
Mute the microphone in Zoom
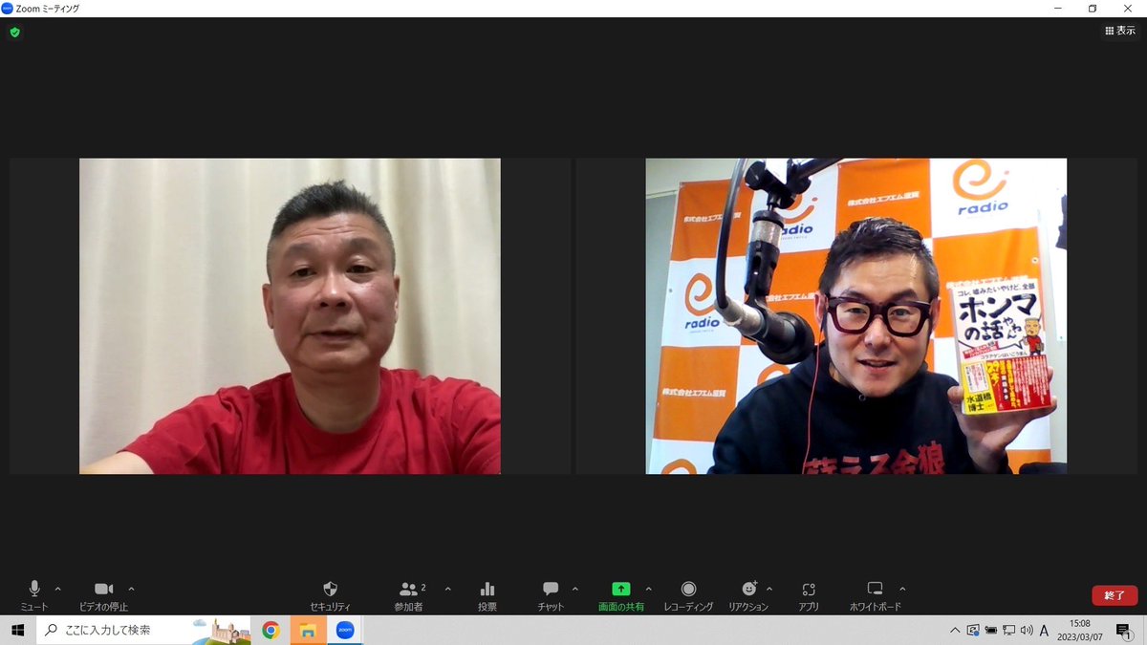click(34, 595)
